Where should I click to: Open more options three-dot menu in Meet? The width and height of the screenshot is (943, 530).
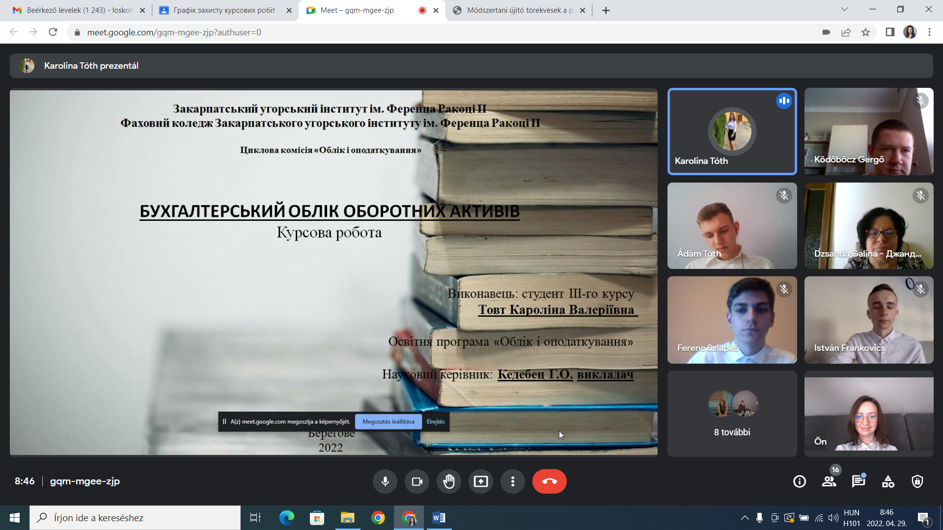[x=513, y=481]
